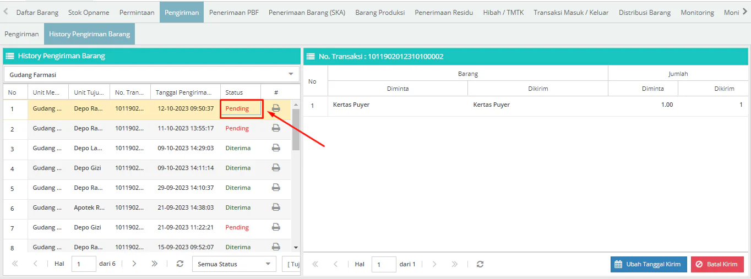Viewport: 751px width, 279px height.
Task: Click the 1.00 requested quantity value
Action: click(x=667, y=105)
